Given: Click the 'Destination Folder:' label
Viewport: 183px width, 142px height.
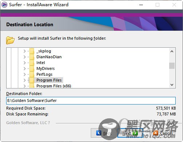Looking at the screenshot, I should coord(24,94).
